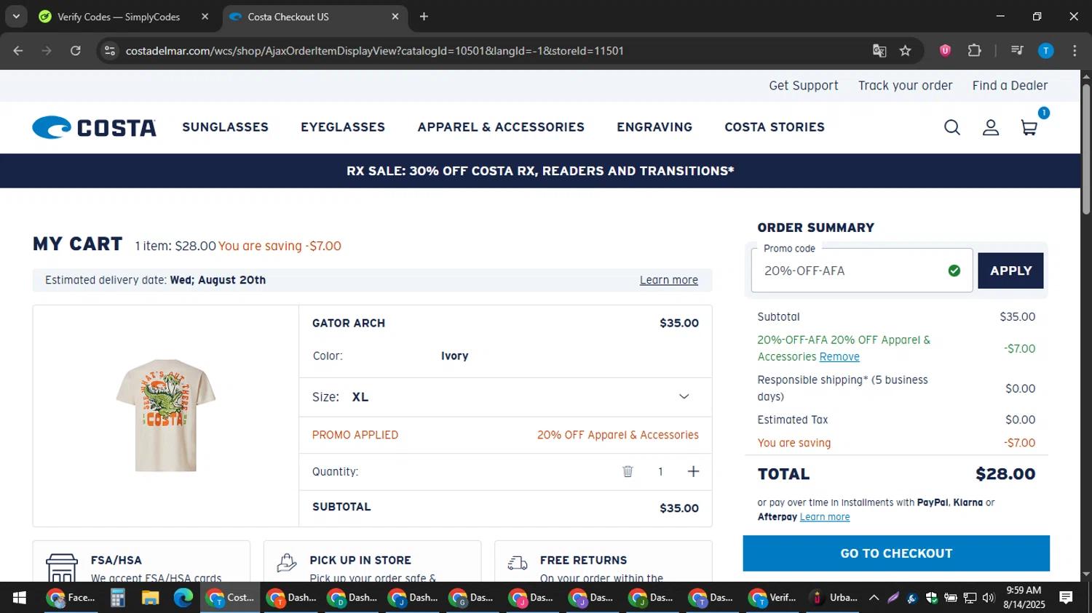1092x613 pixels.
Task: Open the uBlock shield extension icon
Action: tap(945, 51)
